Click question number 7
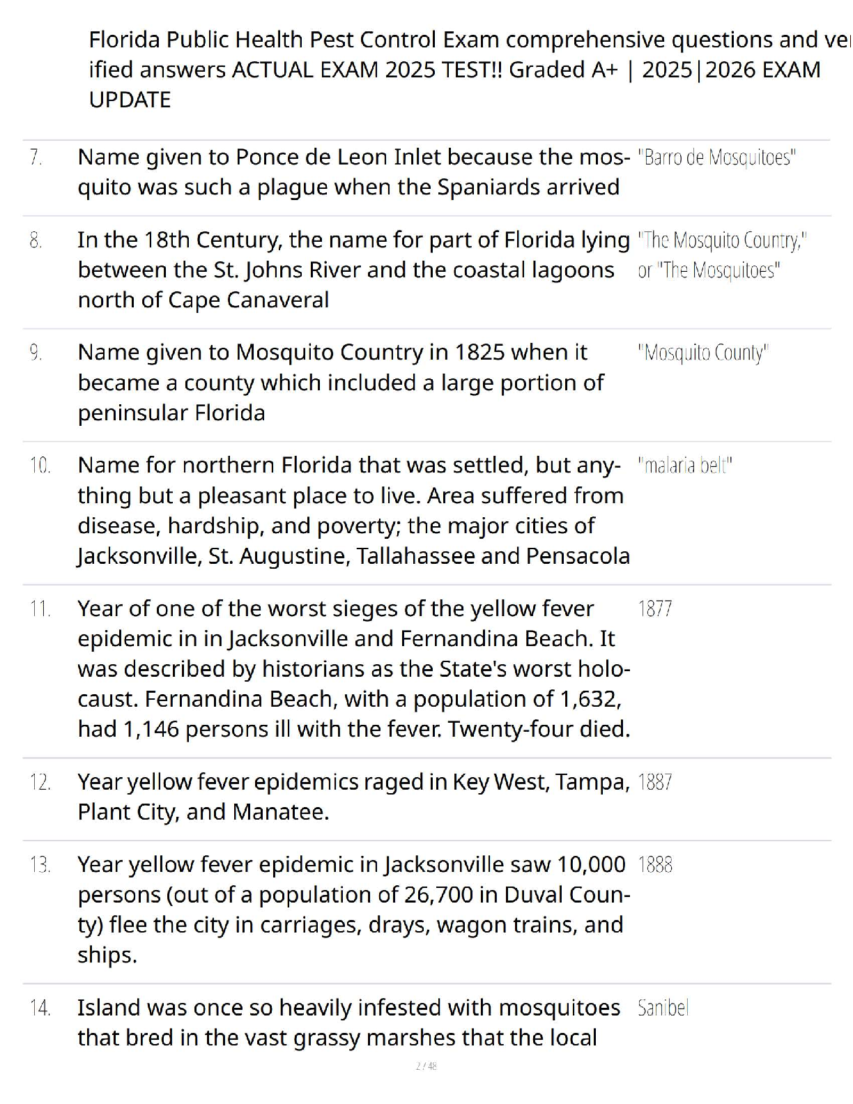The image size is (853, 1104). tap(36, 158)
